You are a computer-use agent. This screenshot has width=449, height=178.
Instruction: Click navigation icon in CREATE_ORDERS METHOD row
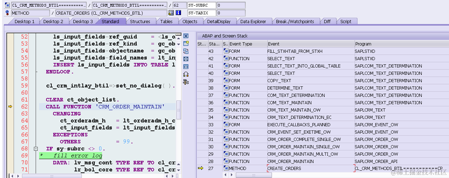(x=226, y=168)
